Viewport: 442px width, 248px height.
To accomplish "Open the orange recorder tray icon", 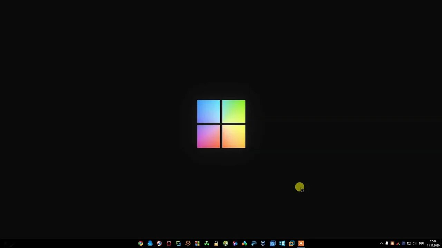I will [x=392, y=244].
